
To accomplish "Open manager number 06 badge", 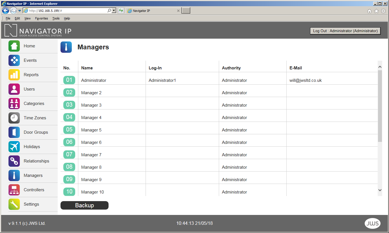I will [x=69, y=142].
